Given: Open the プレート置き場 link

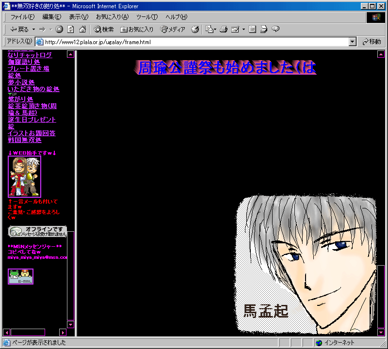Looking at the screenshot, I should [x=29, y=68].
